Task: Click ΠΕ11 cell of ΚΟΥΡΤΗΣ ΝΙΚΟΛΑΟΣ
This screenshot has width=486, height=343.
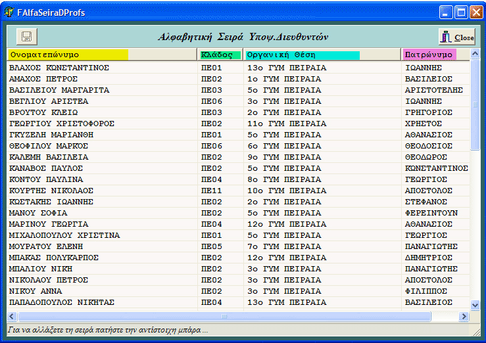Action: click(212, 191)
